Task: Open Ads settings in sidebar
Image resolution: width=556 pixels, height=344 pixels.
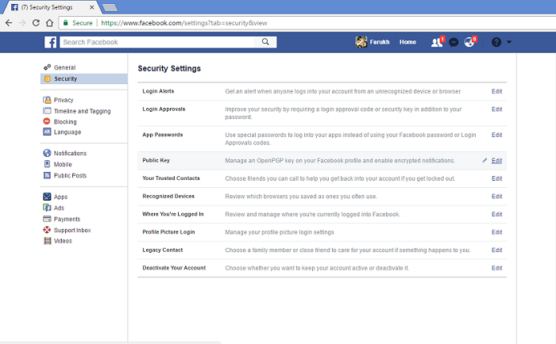Action: pos(59,208)
